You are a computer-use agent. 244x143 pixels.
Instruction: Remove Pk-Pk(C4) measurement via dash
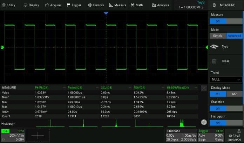(x=64, y=87)
